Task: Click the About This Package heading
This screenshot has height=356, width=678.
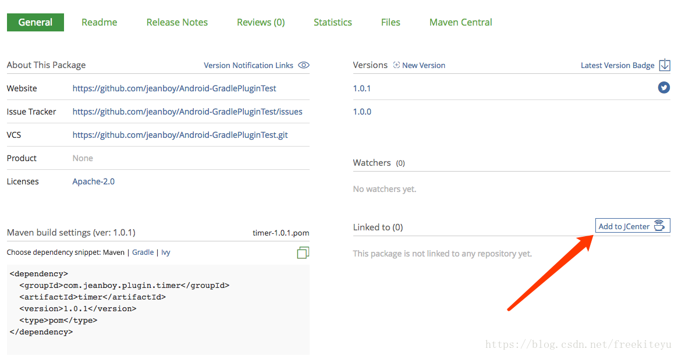Action: pyautogui.click(x=46, y=65)
